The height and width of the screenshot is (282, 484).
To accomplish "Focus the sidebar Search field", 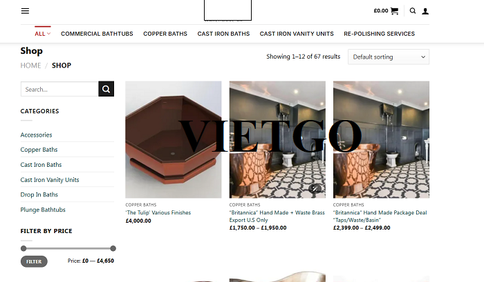I will coord(59,89).
